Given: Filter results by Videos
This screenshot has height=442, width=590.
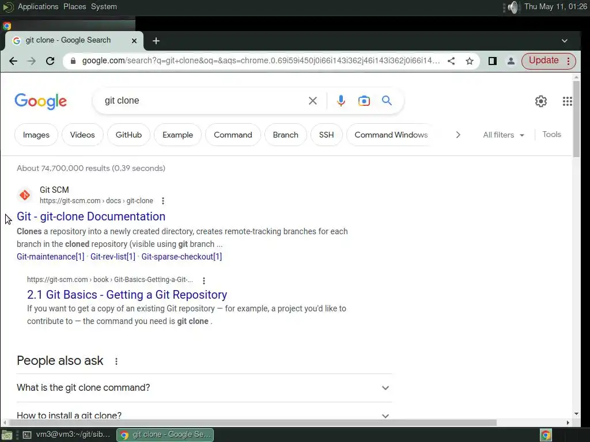Looking at the screenshot, I should pos(82,135).
